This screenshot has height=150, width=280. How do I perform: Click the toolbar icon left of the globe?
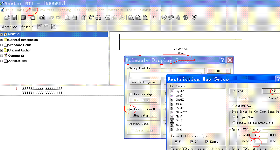tap(178, 17)
